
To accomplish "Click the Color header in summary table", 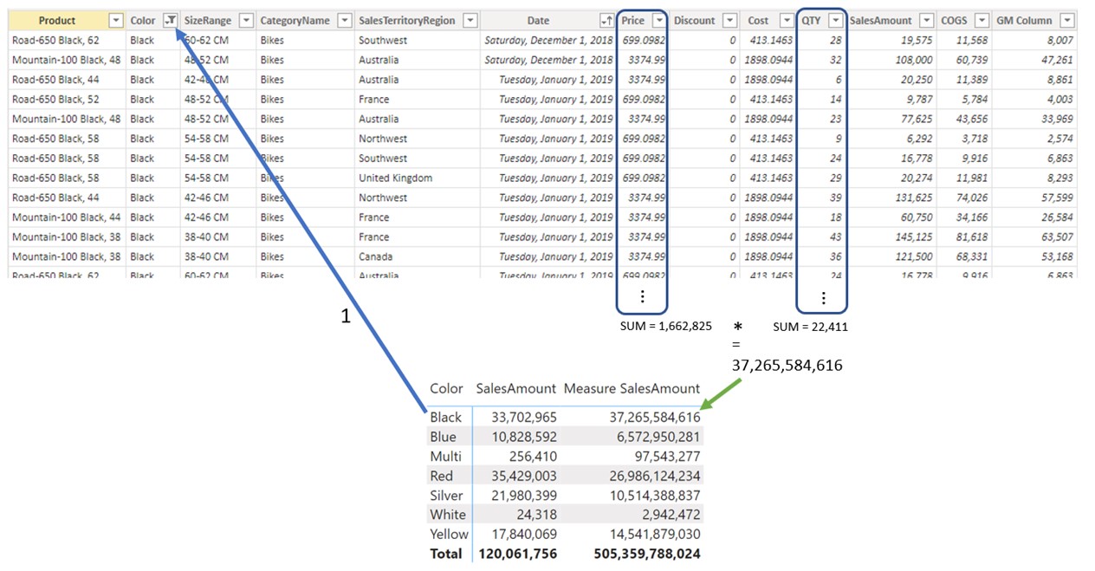I will click(446, 388).
